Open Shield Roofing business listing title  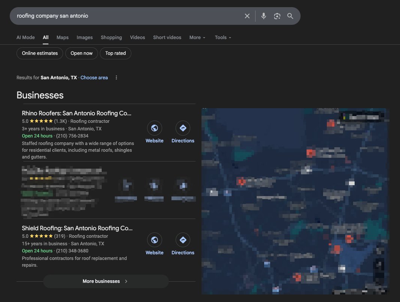click(77, 228)
